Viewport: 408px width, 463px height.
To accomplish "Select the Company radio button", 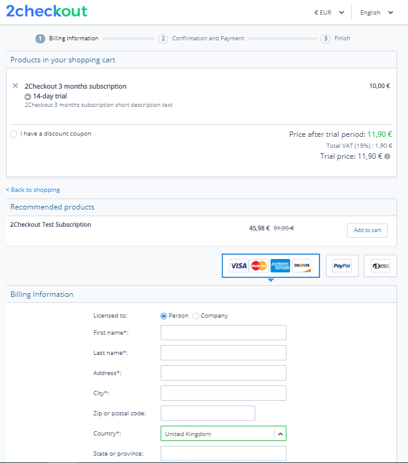I will (x=195, y=316).
